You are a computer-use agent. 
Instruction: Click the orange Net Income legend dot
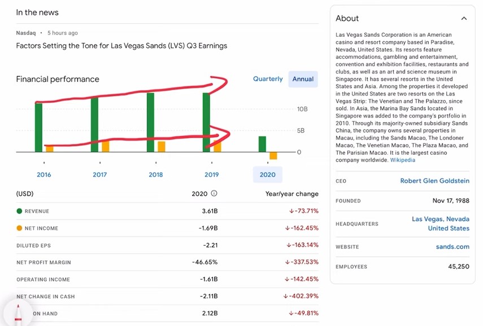tap(19, 228)
